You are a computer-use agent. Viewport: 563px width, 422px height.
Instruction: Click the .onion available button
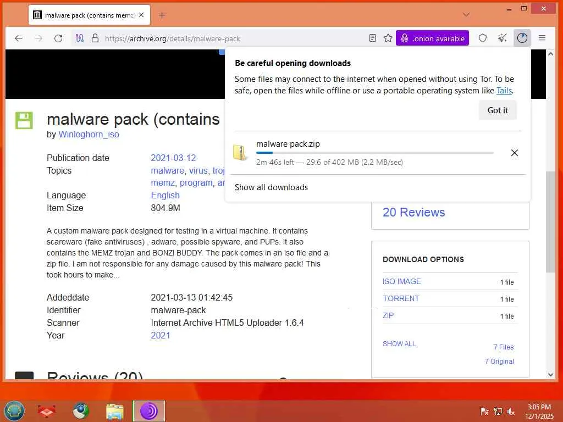coord(432,38)
